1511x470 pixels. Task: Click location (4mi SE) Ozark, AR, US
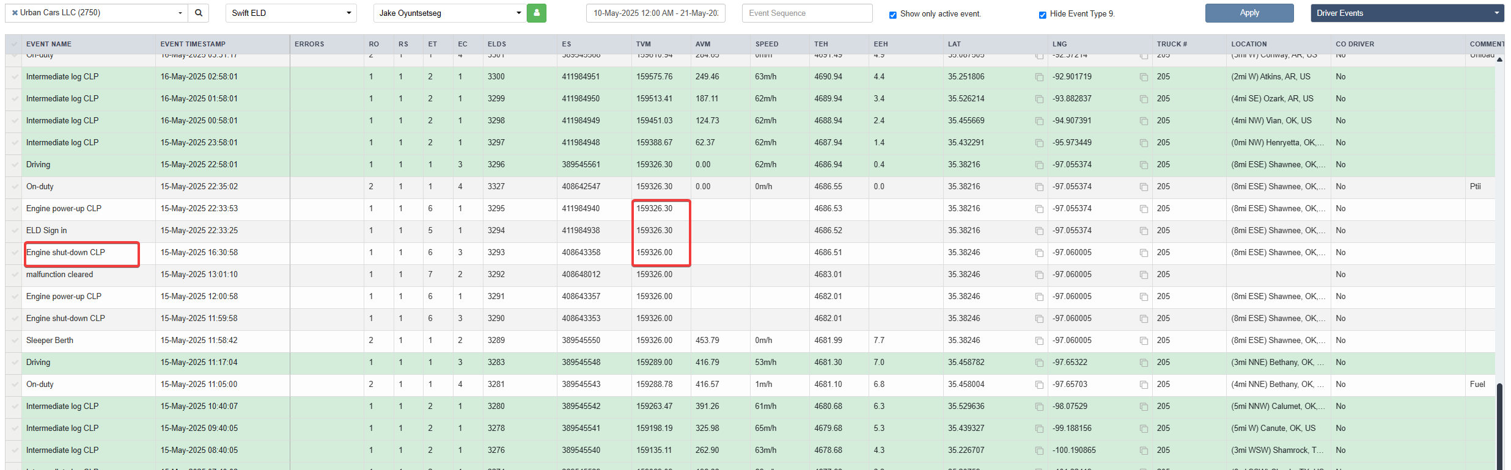coord(1271,99)
